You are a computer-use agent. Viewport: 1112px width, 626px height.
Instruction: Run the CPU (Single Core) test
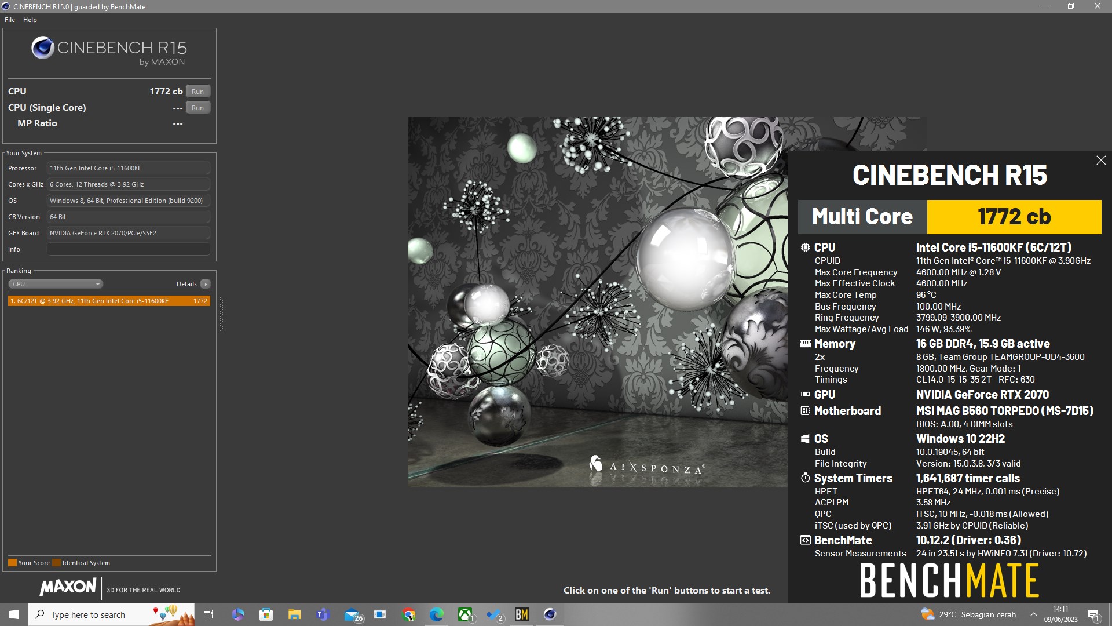coord(198,108)
